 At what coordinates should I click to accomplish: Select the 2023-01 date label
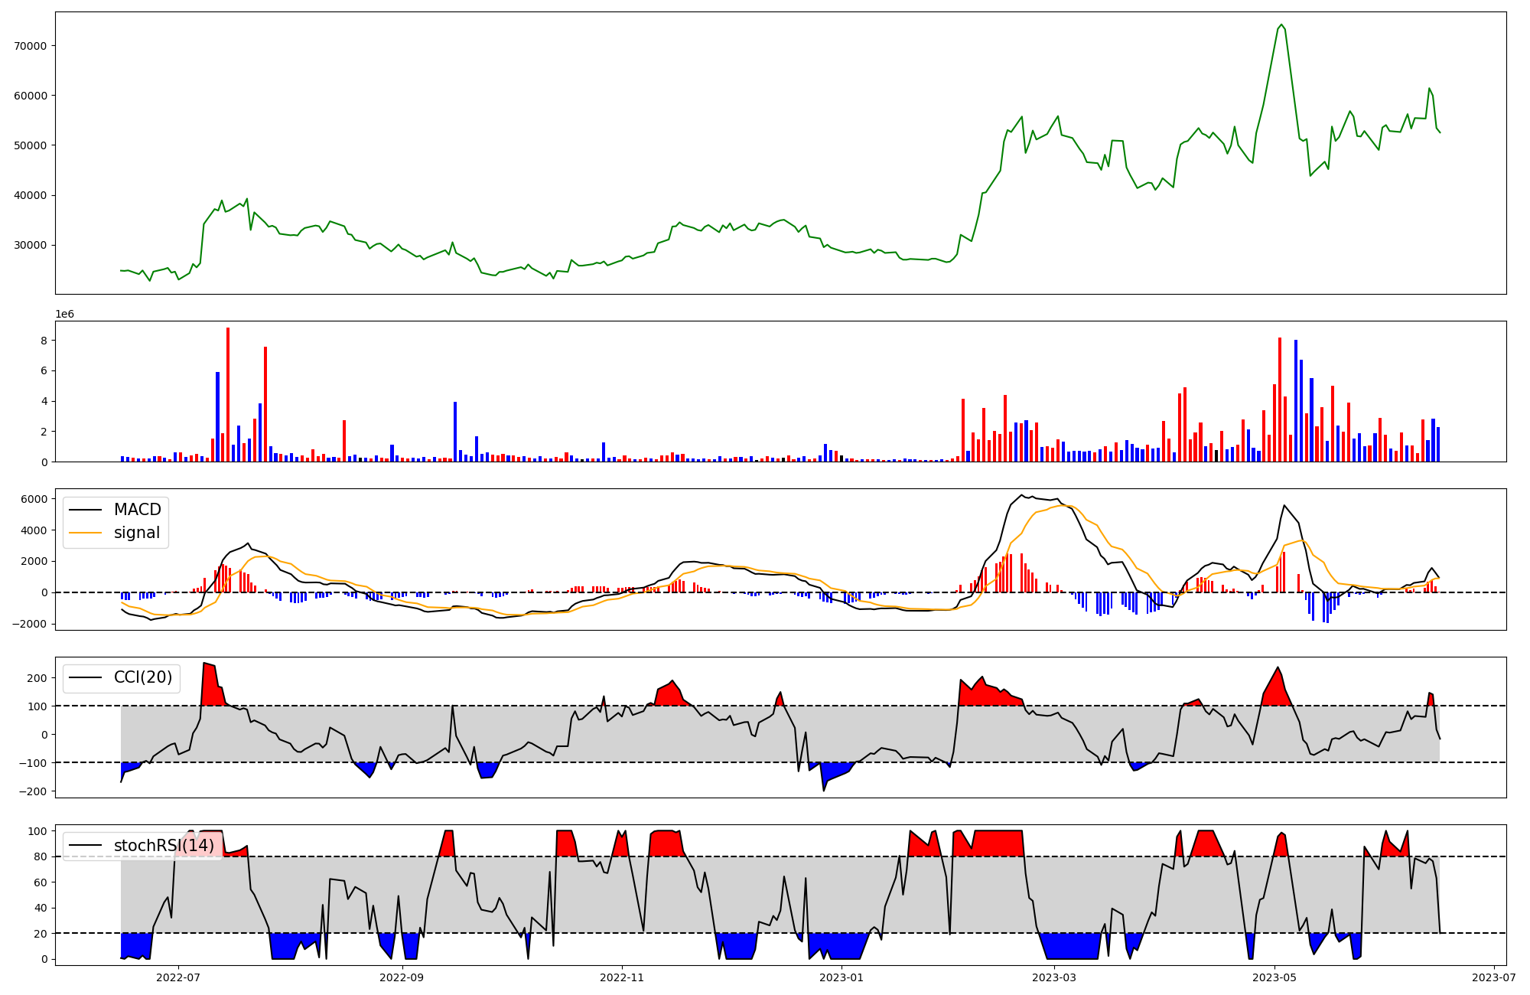tap(841, 977)
